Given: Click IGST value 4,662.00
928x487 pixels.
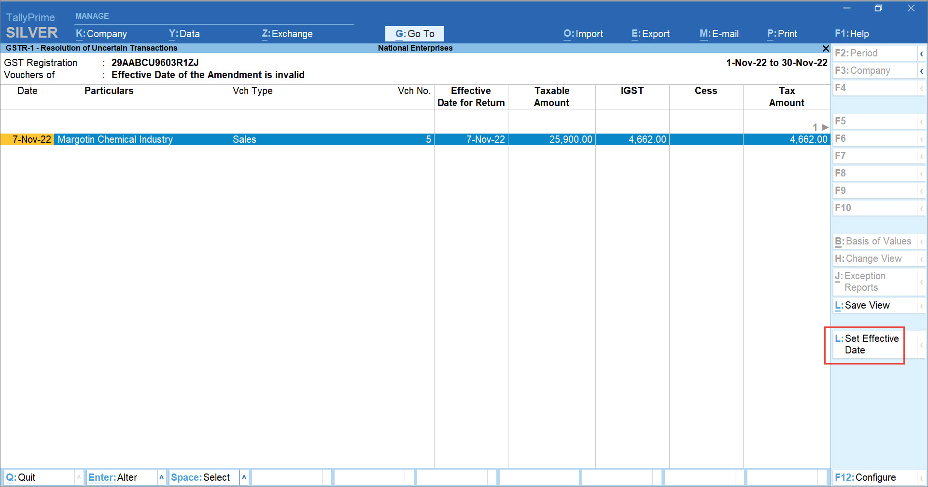Looking at the screenshot, I should pos(647,139).
